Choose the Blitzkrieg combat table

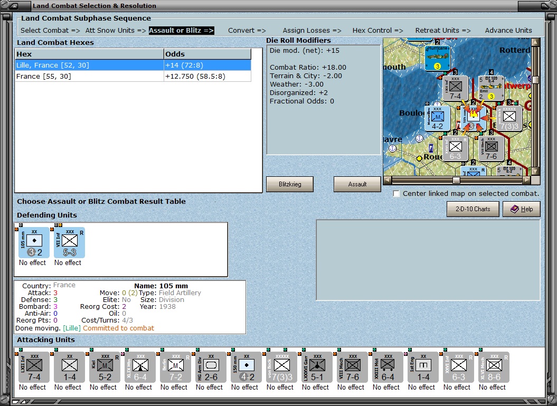coord(289,184)
